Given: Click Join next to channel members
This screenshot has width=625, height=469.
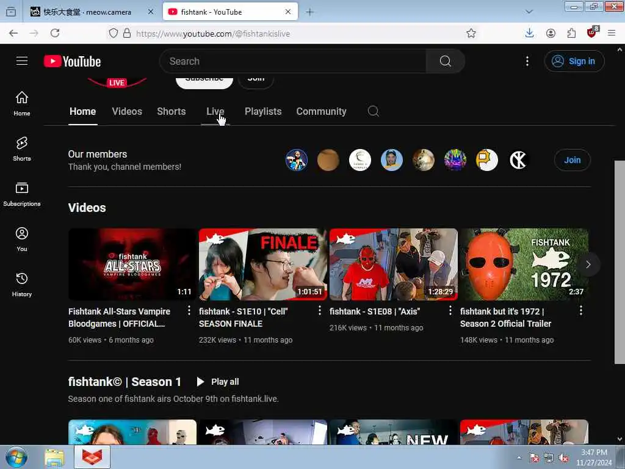Looking at the screenshot, I should coord(572,160).
